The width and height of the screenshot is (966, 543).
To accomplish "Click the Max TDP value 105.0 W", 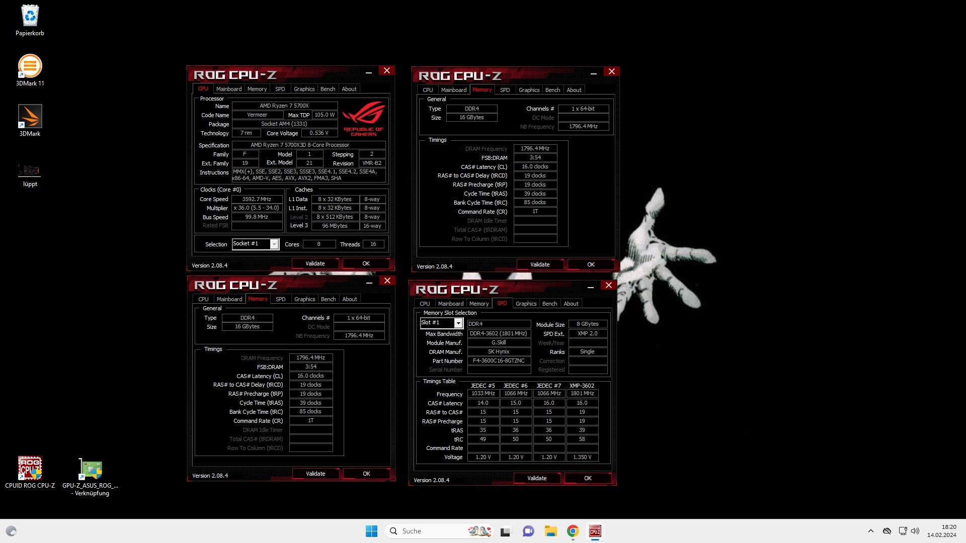I will [324, 115].
